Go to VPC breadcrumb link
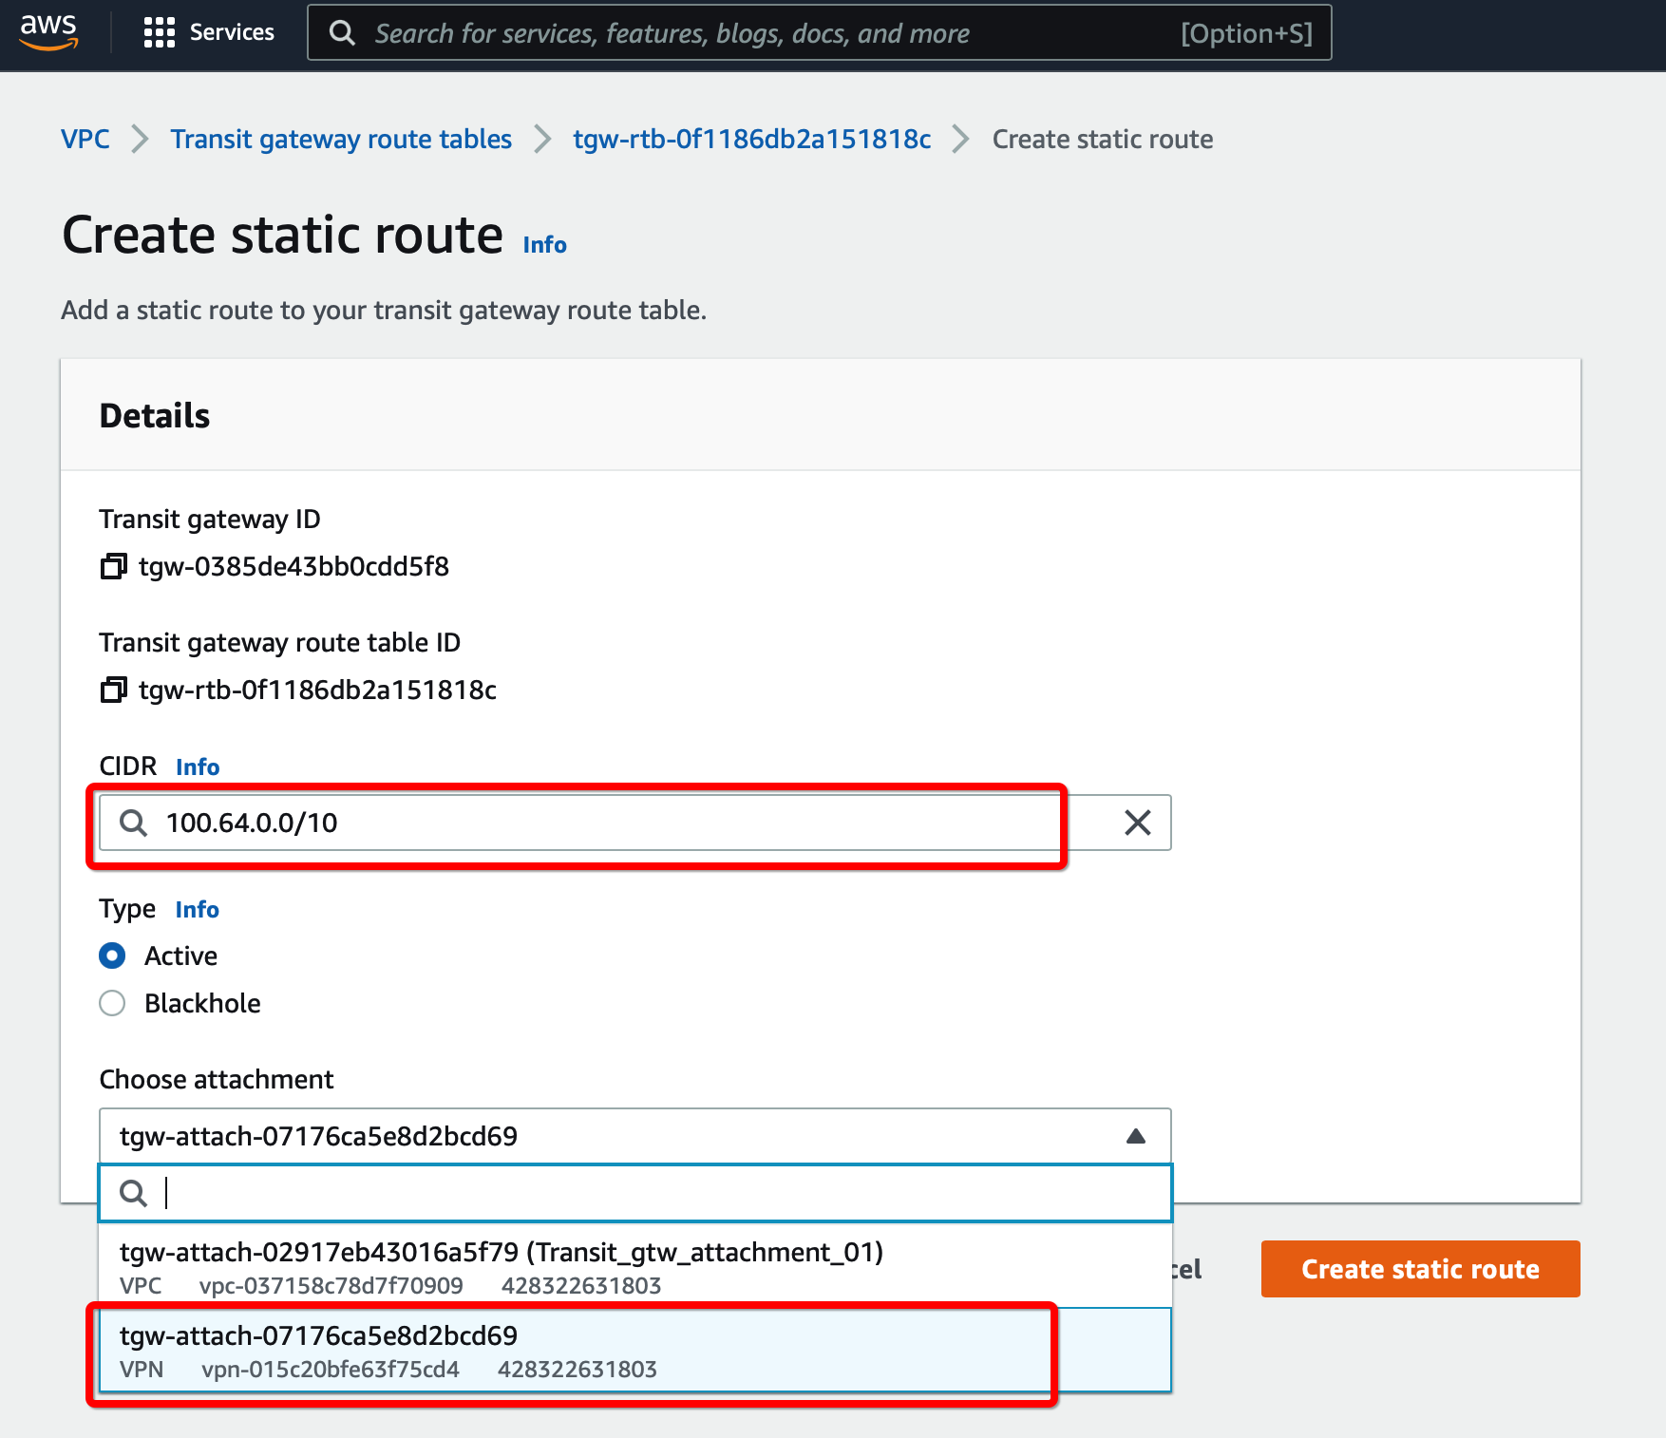Image resolution: width=1666 pixels, height=1438 pixels. [x=85, y=139]
